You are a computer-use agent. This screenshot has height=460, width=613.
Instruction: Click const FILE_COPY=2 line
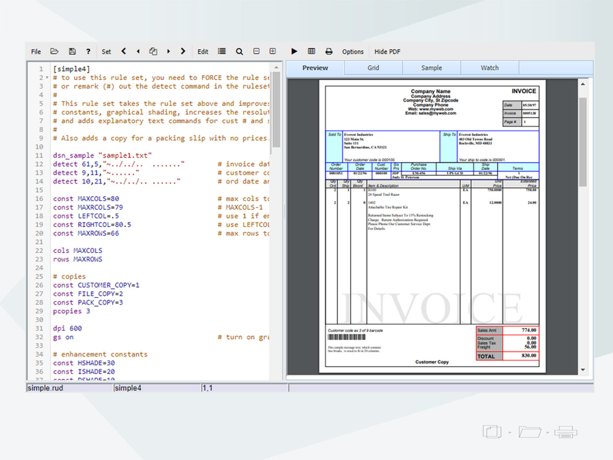[88, 294]
